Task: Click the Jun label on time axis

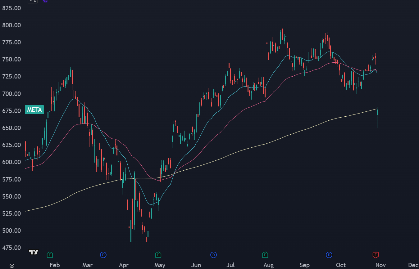Action: pos(196,265)
